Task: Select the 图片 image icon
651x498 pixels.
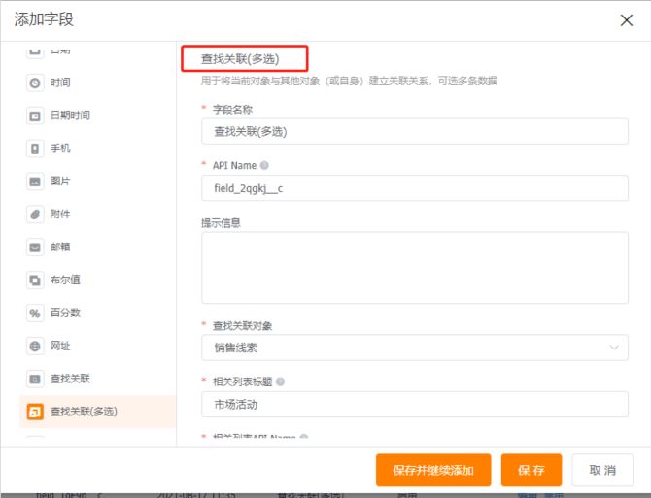Action: pos(35,182)
